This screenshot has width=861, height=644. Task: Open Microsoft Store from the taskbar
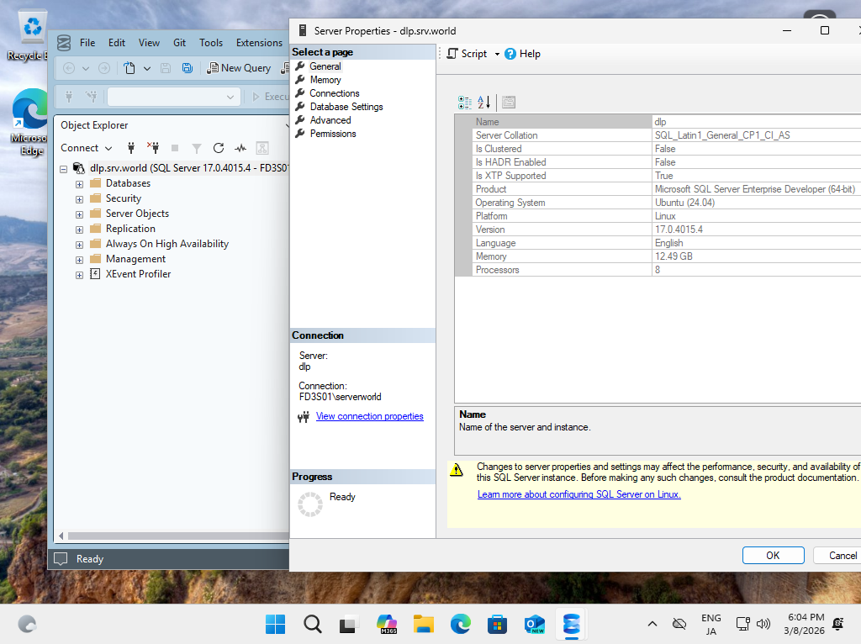497,624
